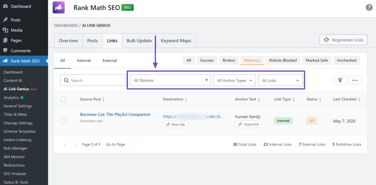Click the export download icon button

[x=340, y=80]
